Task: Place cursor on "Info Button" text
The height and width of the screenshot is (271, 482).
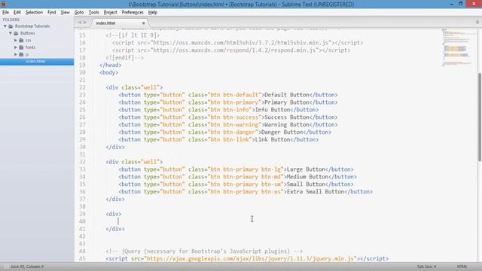Action: click(x=273, y=110)
